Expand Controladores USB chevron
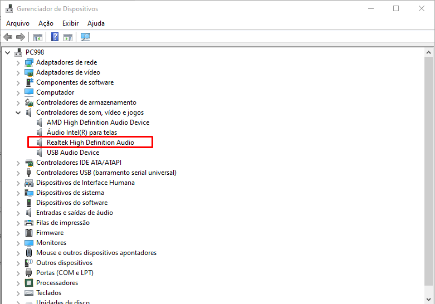Image resolution: width=435 pixels, height=304 pixels. 18,173
